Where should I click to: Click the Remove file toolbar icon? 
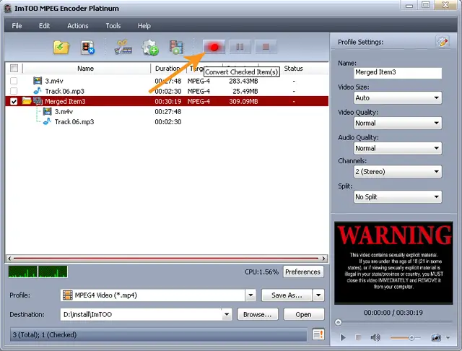(87, 47)
